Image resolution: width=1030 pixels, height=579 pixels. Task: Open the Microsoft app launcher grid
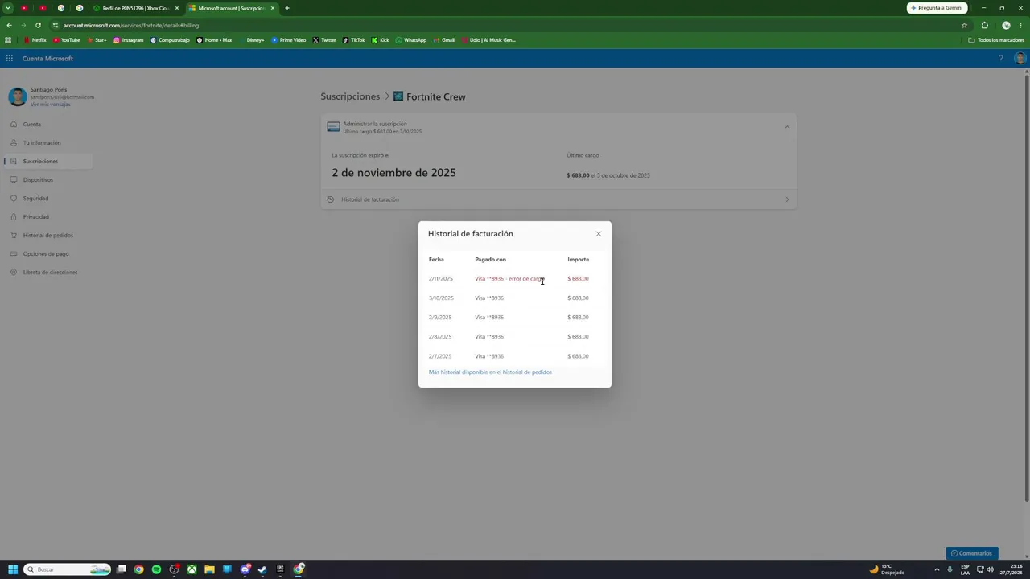9,59
